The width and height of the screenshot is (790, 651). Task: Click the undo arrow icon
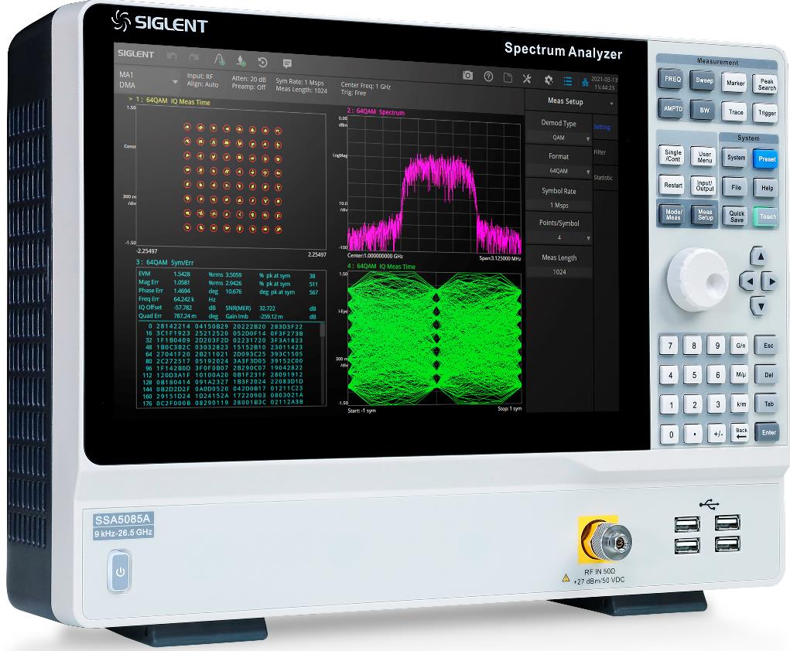(x=173, y=57)
